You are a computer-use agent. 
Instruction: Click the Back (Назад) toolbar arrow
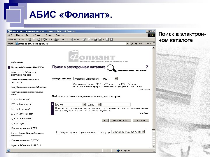point(13,39)
